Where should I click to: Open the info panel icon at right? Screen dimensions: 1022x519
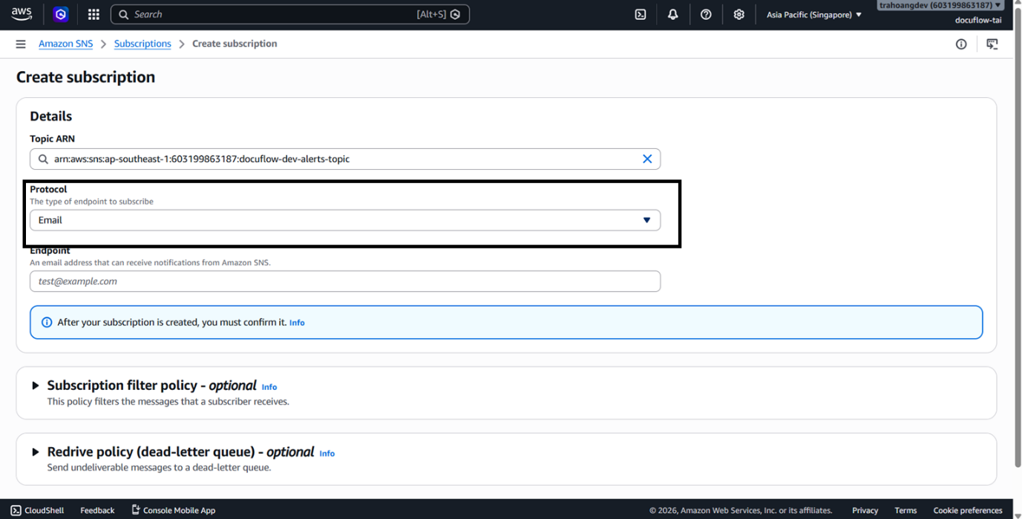click(961, 44)
